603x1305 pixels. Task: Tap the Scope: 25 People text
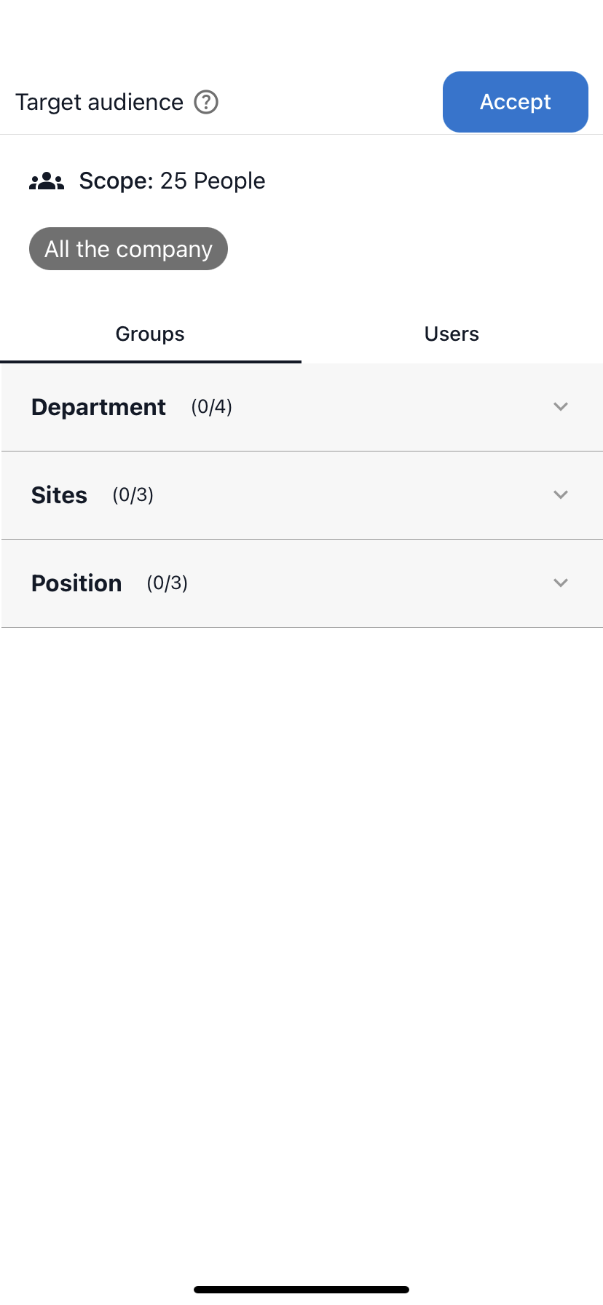coord(172,181)
